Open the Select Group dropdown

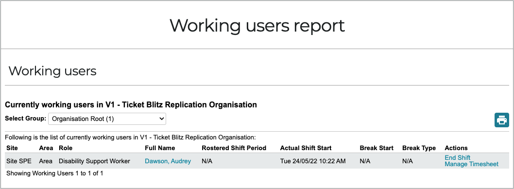107,119
